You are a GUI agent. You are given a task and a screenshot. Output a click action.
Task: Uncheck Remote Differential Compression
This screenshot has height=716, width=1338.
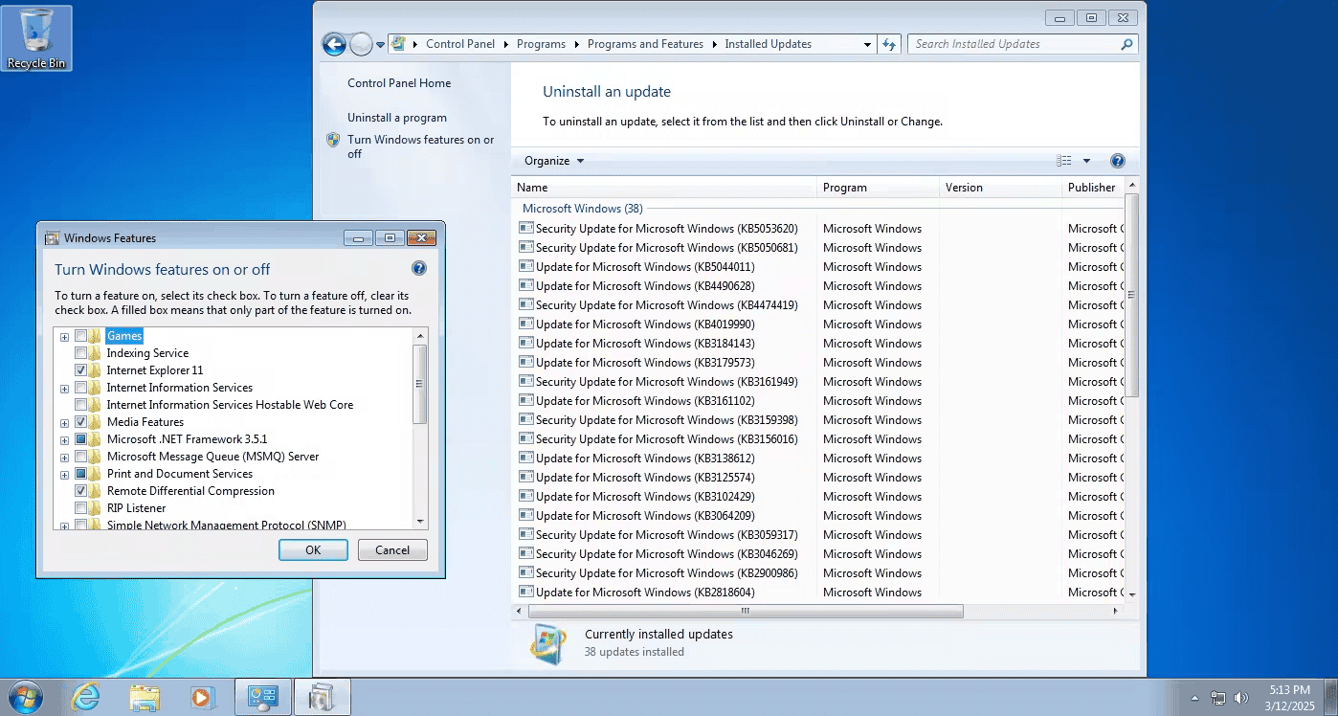[x=80, y=491]
